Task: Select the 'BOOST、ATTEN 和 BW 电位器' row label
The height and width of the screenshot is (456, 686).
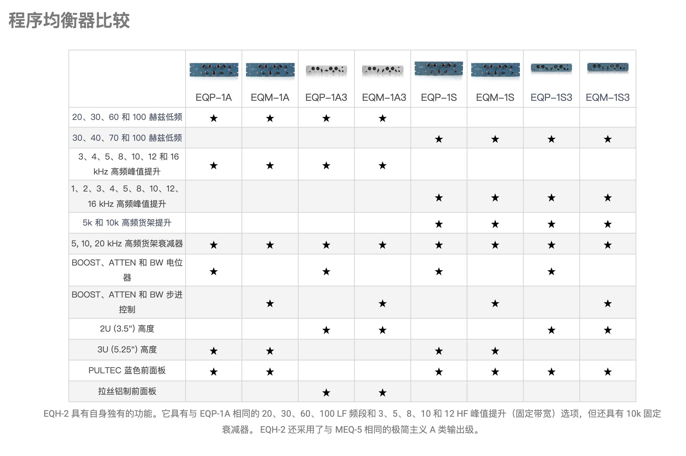Action: pos(127,270)
